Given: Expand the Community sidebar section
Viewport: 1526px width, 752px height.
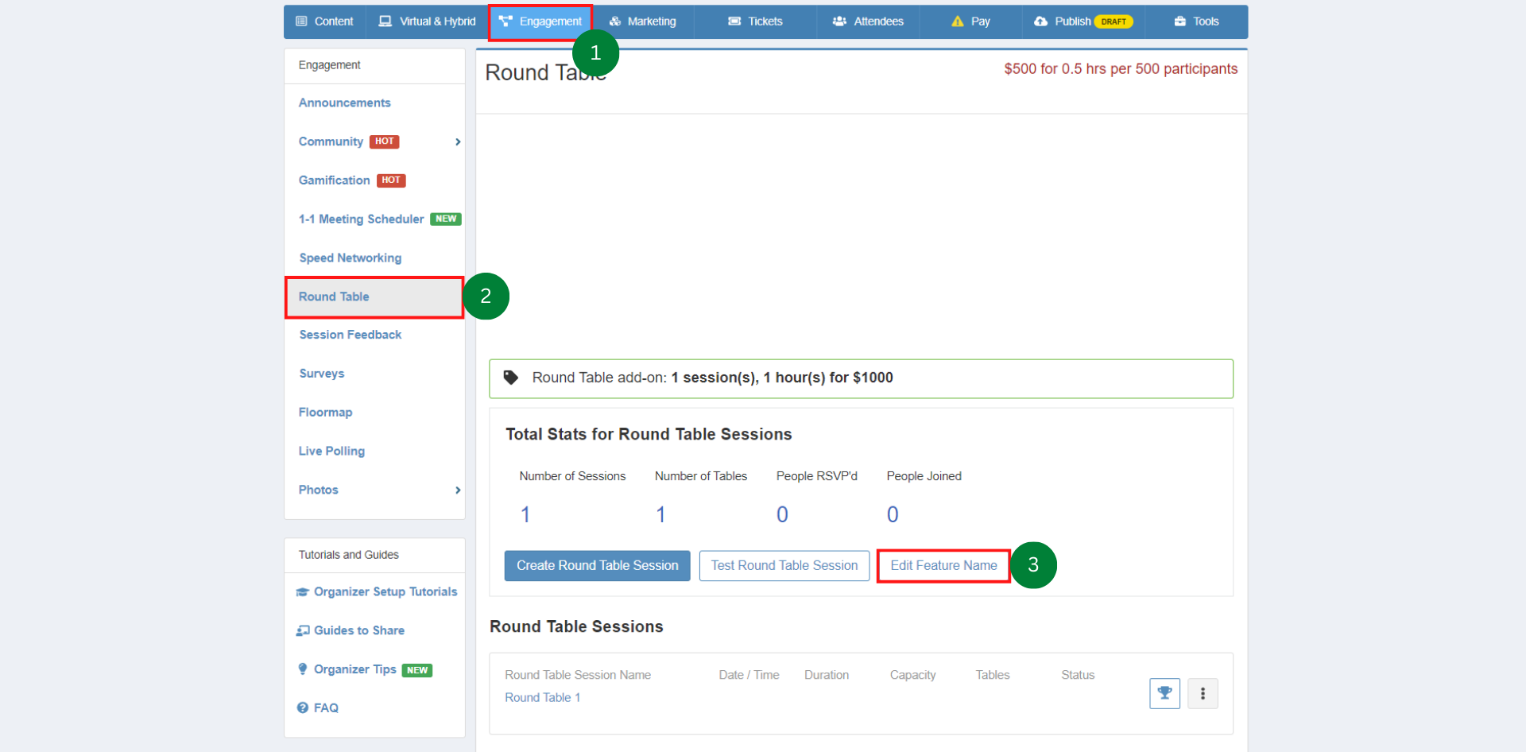Looking at the screenshot, I should (x=458, y=141).
